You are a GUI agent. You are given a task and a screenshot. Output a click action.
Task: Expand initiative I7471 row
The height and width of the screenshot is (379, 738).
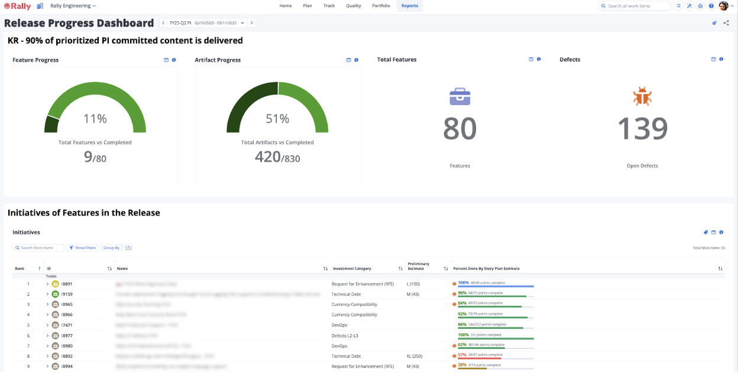47,325
